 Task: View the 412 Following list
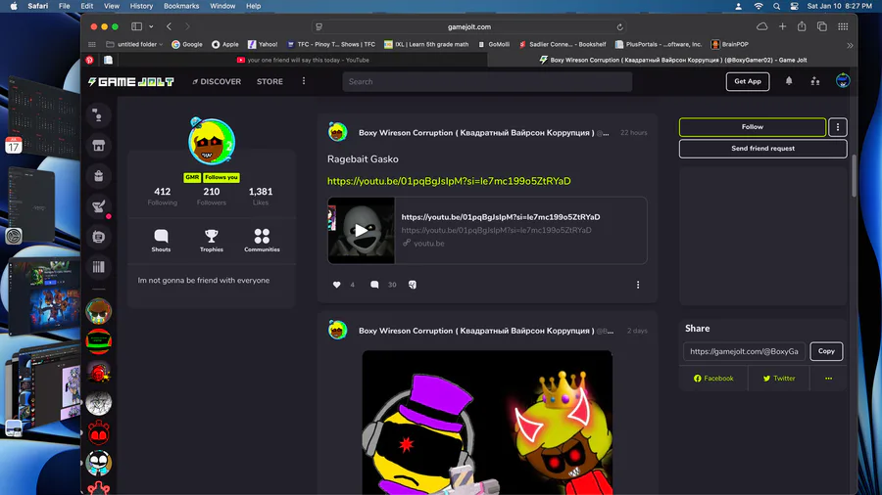pyautogui.click(x=162, y=197)
